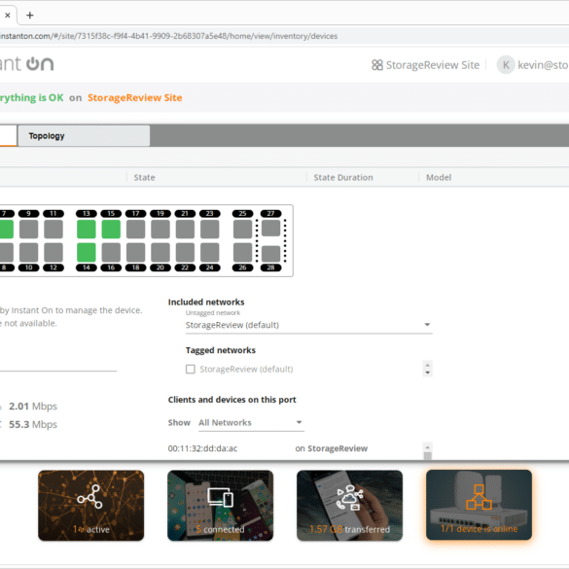The width and height of the screenshot is (569, 569).
Task: Click client MAC 00:11:32:dd:da:ac
Action: [x=202, y=448]
